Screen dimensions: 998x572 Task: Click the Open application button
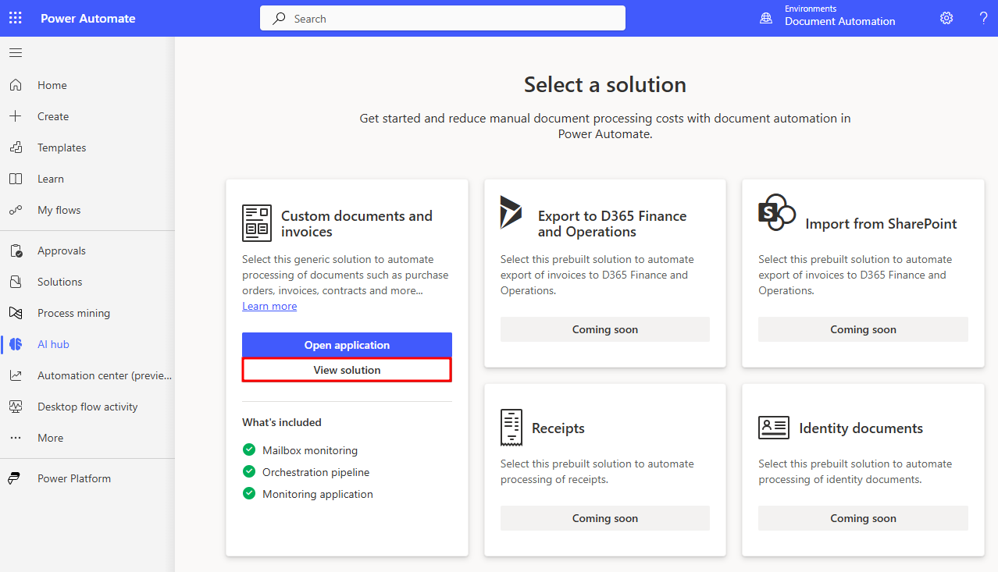347,345
